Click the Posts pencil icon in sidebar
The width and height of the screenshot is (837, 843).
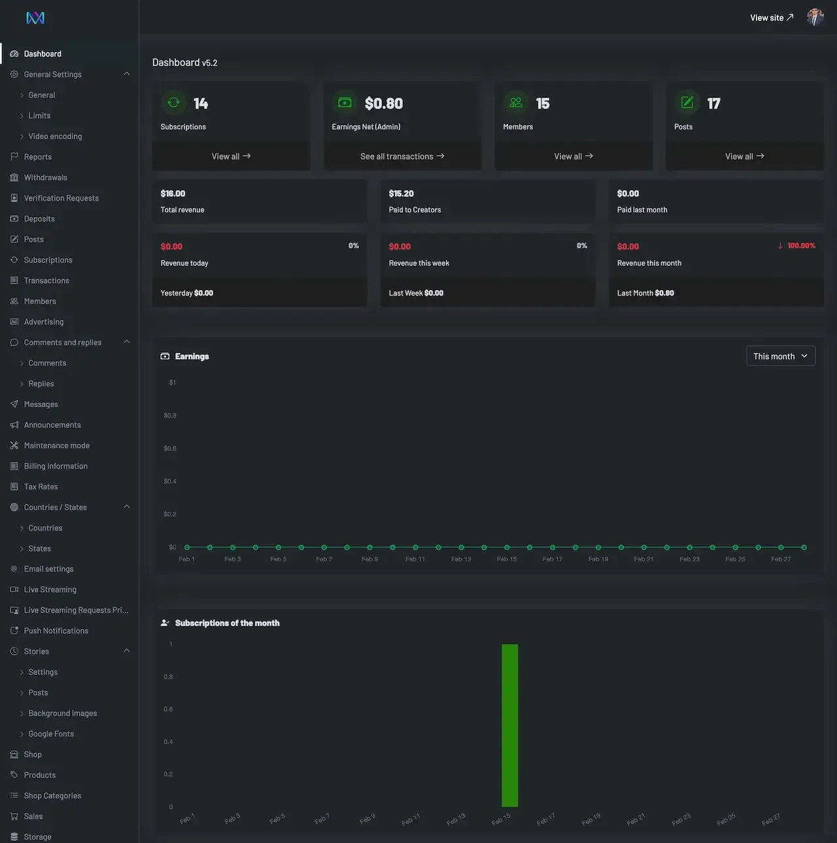[14, 239]
